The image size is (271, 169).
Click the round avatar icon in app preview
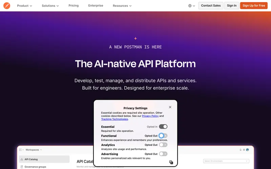click(248, 150)
